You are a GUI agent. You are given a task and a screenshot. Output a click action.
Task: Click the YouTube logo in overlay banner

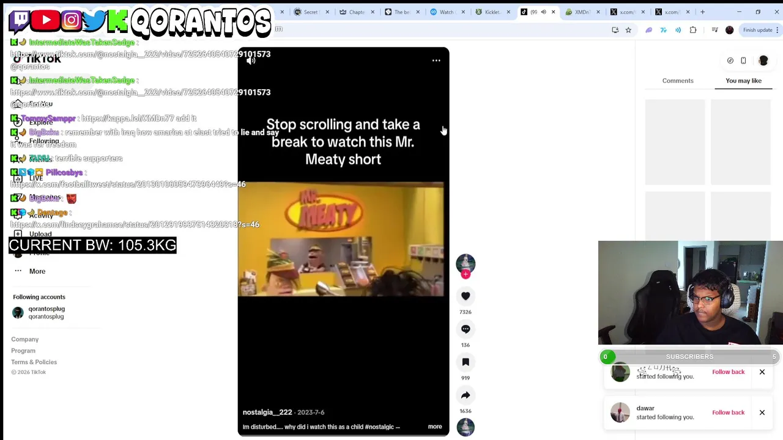(46, 20)
